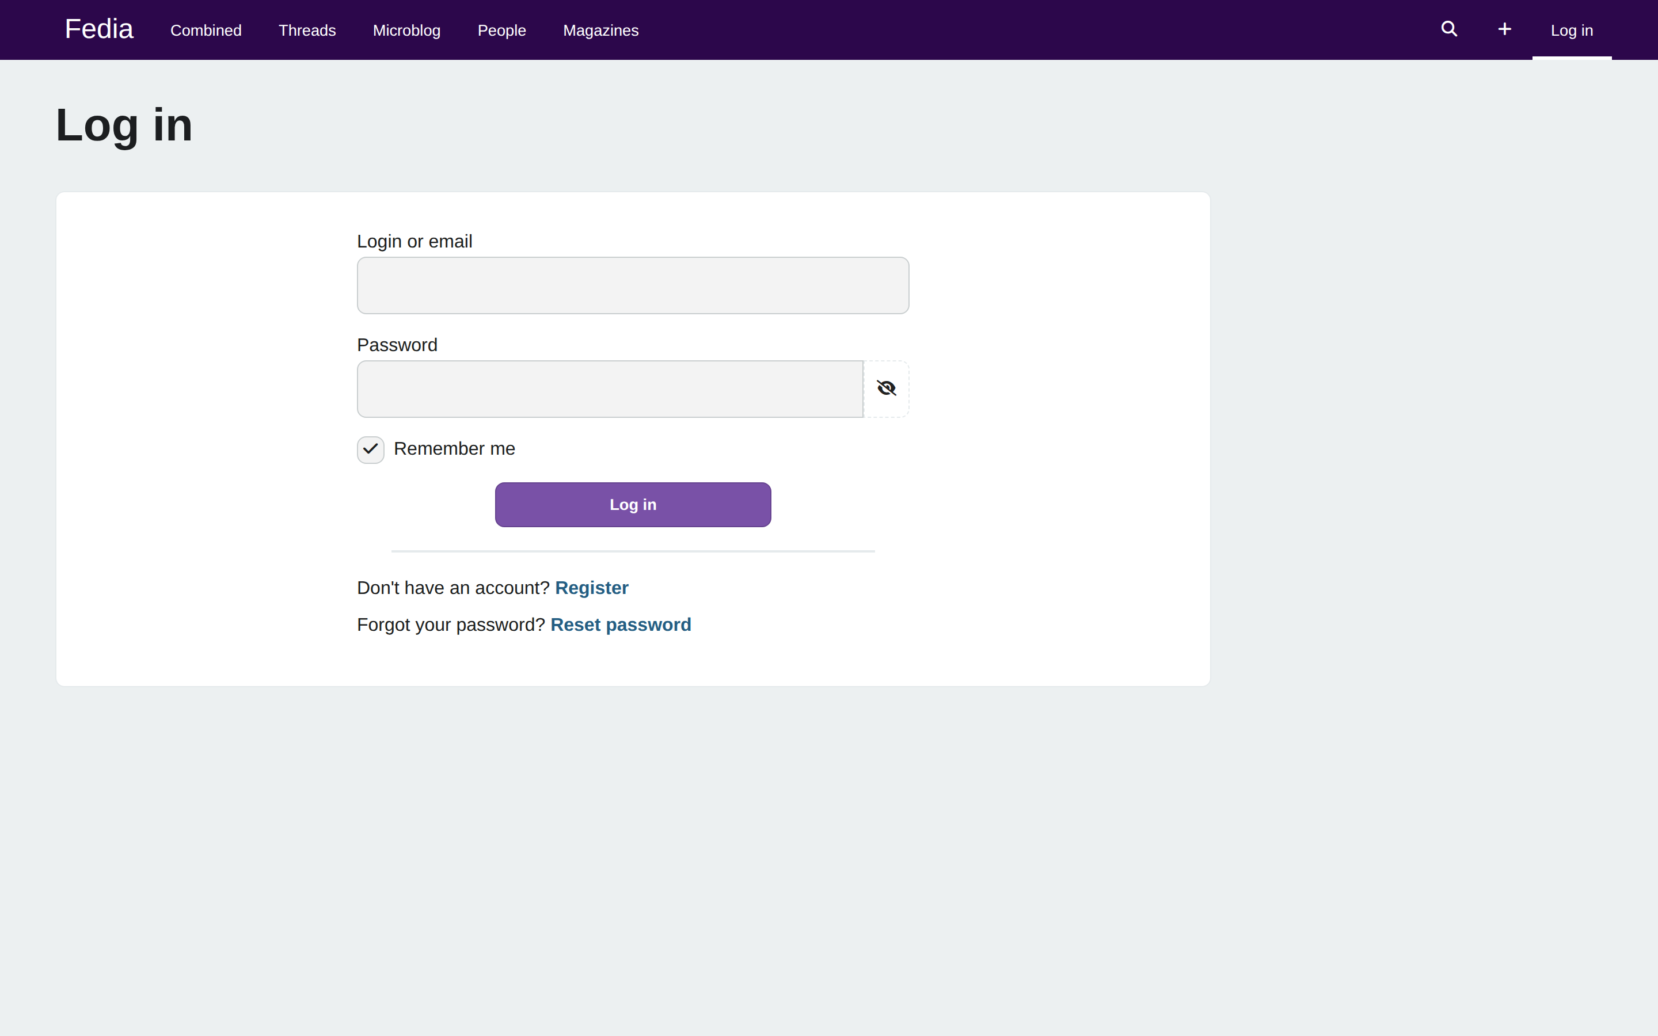Submit the form with the purple Log in button
This screenshot has height=1036, width=1658.
coord(632,504)
